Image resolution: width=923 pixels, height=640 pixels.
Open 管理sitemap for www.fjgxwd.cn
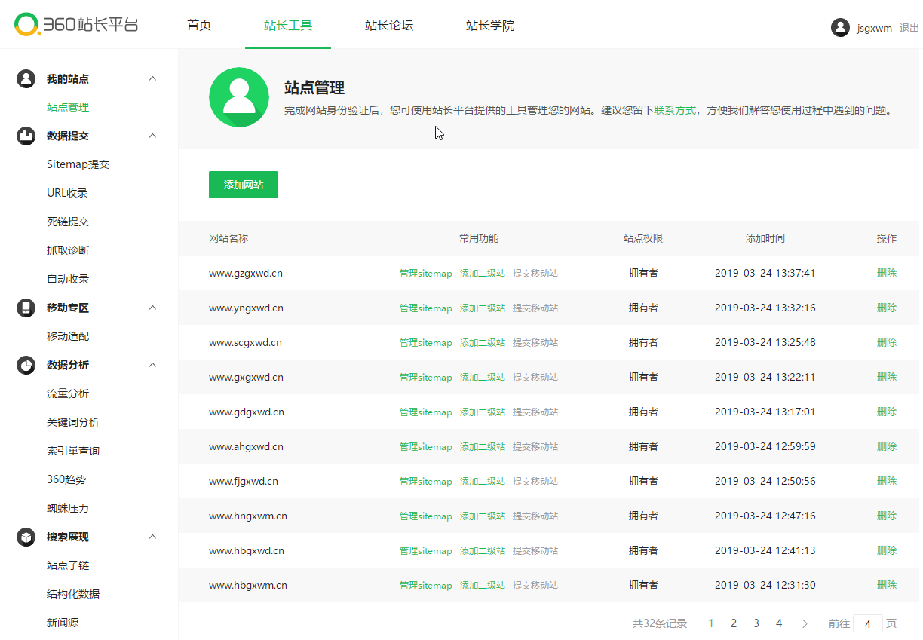(x=425, y=481)
